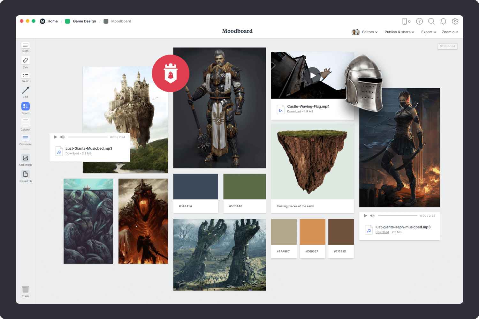Image resolution: width=479 pixels, height=319 pixels.
Task: Select the To-do tool
Action: [25, 76]
